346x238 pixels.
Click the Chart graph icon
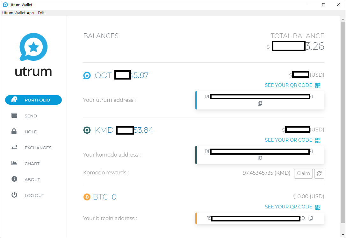[x=14, y=163]
